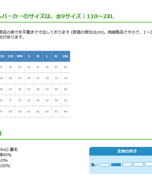Viewport: 152px width, 183px height.
Task: Click the fourth thickness indicator box
Action: point(138,164)
